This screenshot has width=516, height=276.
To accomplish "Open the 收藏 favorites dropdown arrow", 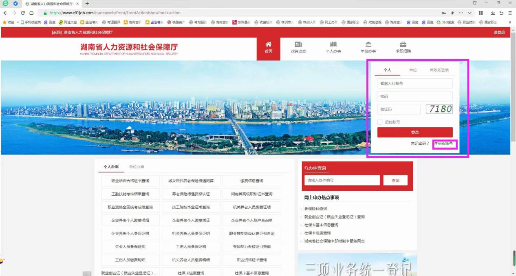I will pyautogui.click(x=18, y=22).
